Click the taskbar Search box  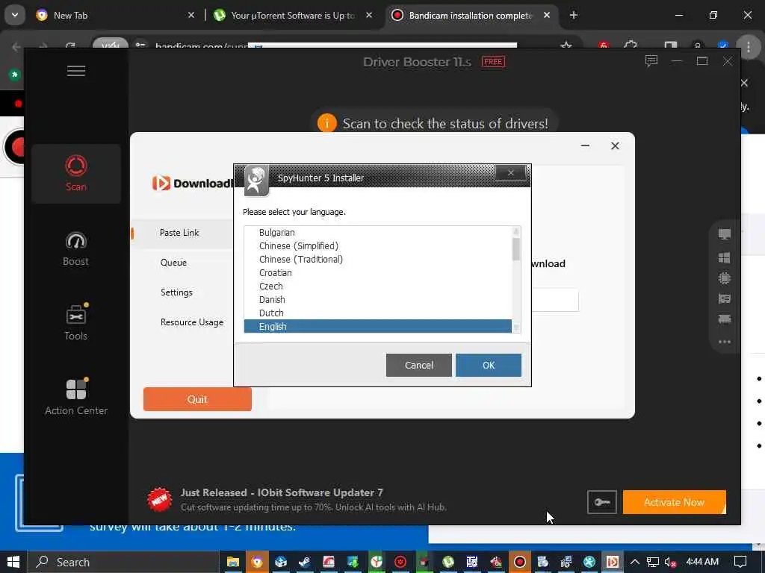click(x=123, y=562)
